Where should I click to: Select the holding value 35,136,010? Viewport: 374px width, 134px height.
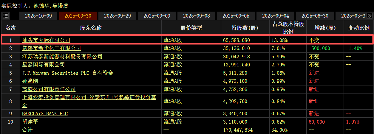pos(237,48)
